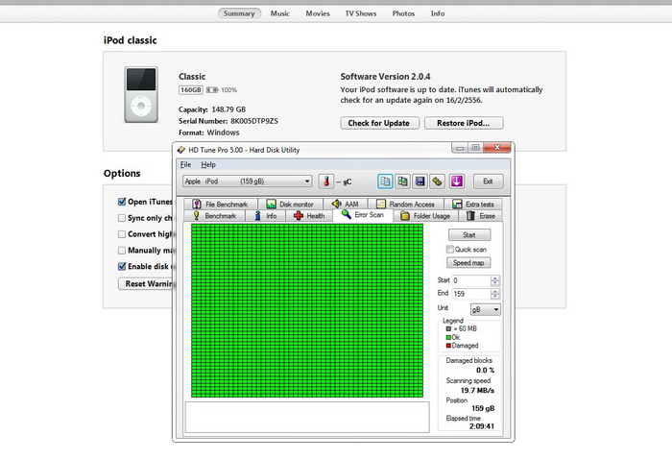The width and height of the screenshot is (672, 459).
Task: Uncheck the Open iTunes option checkbox
Action: 122,203
